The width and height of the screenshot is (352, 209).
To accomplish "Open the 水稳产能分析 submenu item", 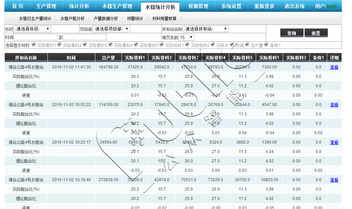I will point(72,18).
